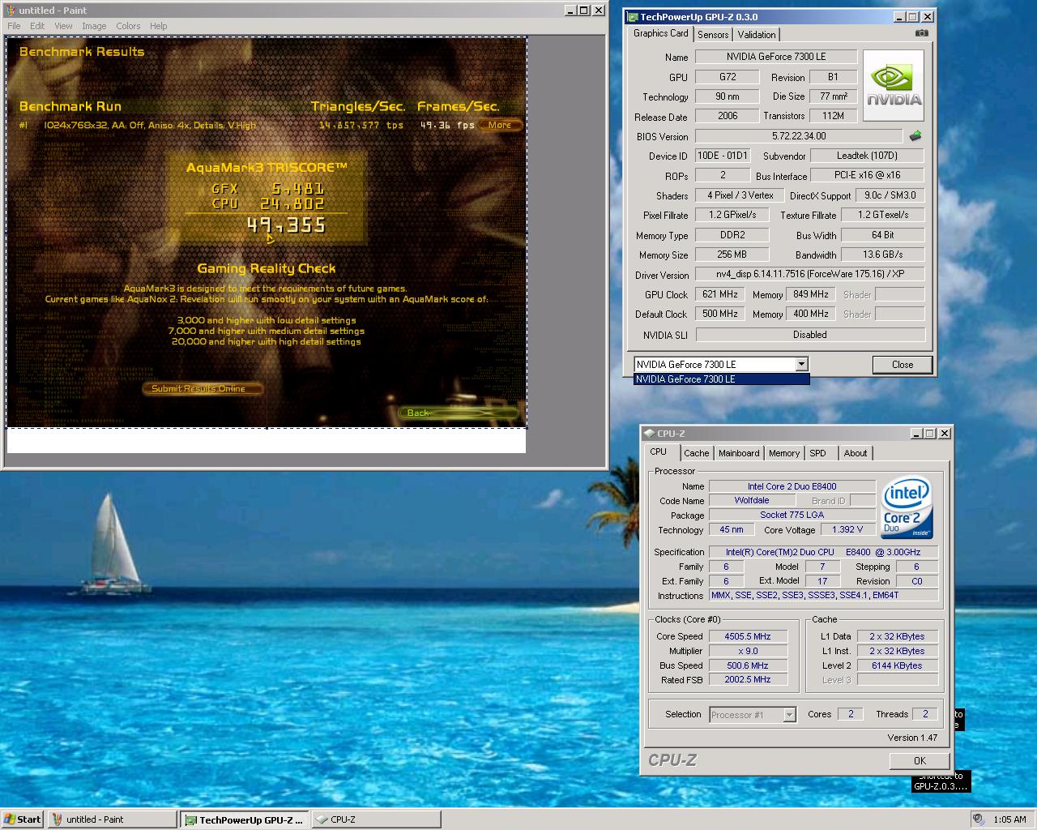The height and width of the screenshot is (830, 1037).
Task: Click the GPU-Z title bar icon
Action: coord(632,17)
